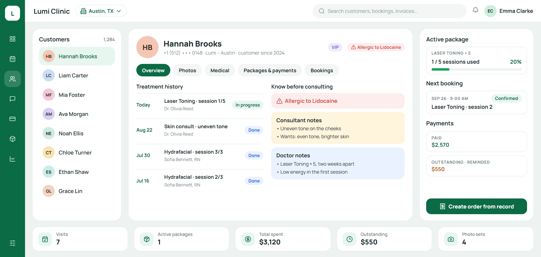Open the settings sliders icon in sidebar
This screenshot has width=541, height=257.
click(12, 243)
